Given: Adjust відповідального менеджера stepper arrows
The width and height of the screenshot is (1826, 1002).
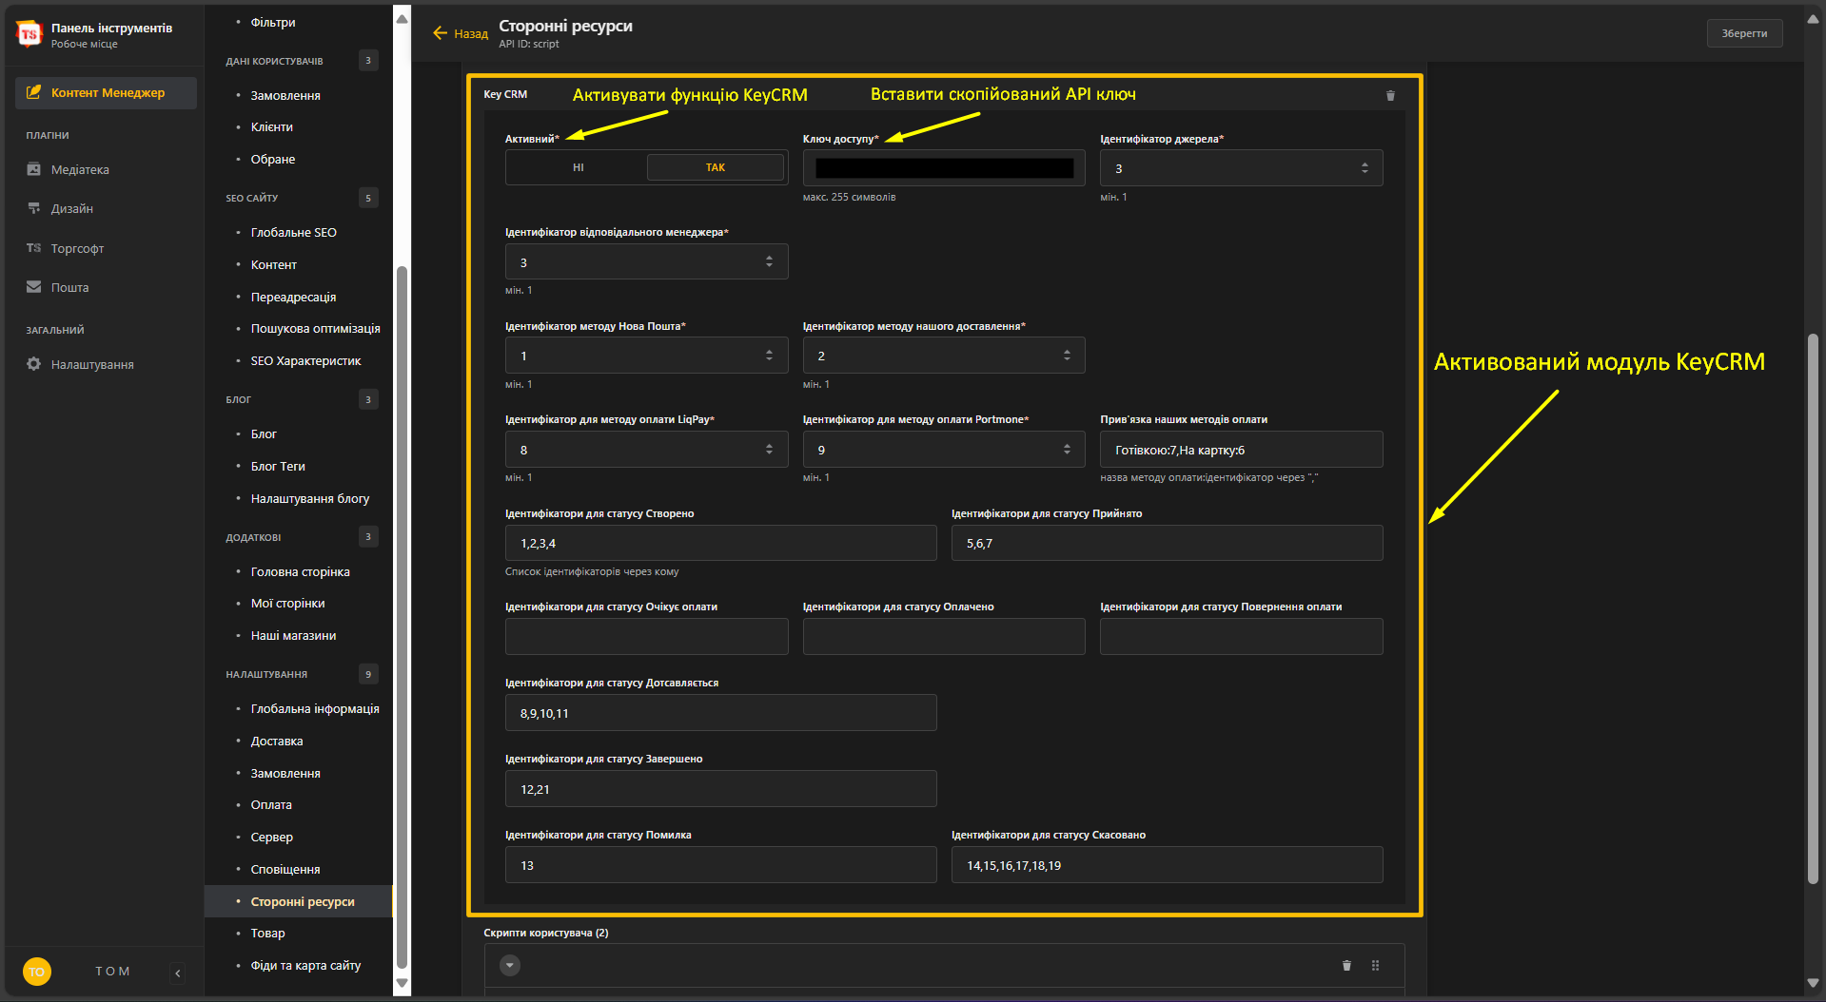Looking at the screenshot, I should (769, 261).
